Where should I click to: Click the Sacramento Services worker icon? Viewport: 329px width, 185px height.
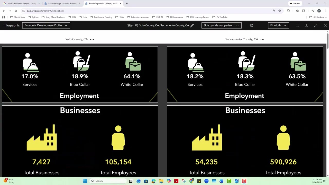pyautogui.click(x=195, y=62)
